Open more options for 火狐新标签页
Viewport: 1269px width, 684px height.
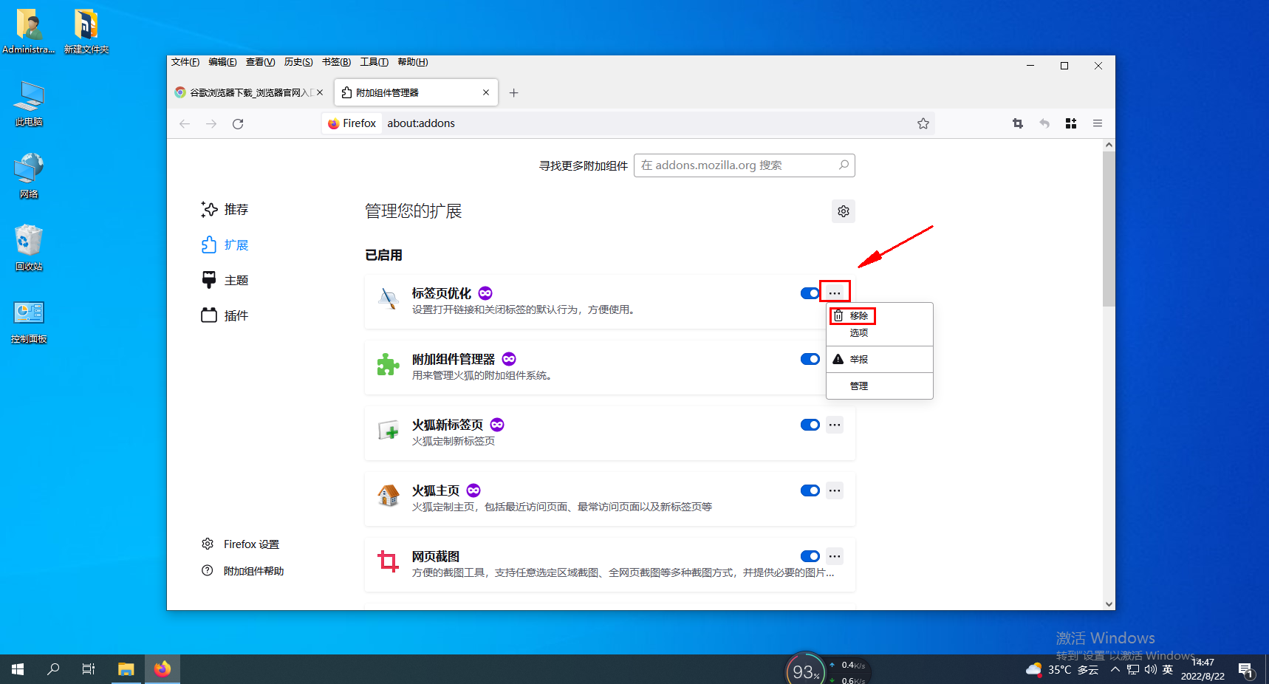[x=835, y=425]
